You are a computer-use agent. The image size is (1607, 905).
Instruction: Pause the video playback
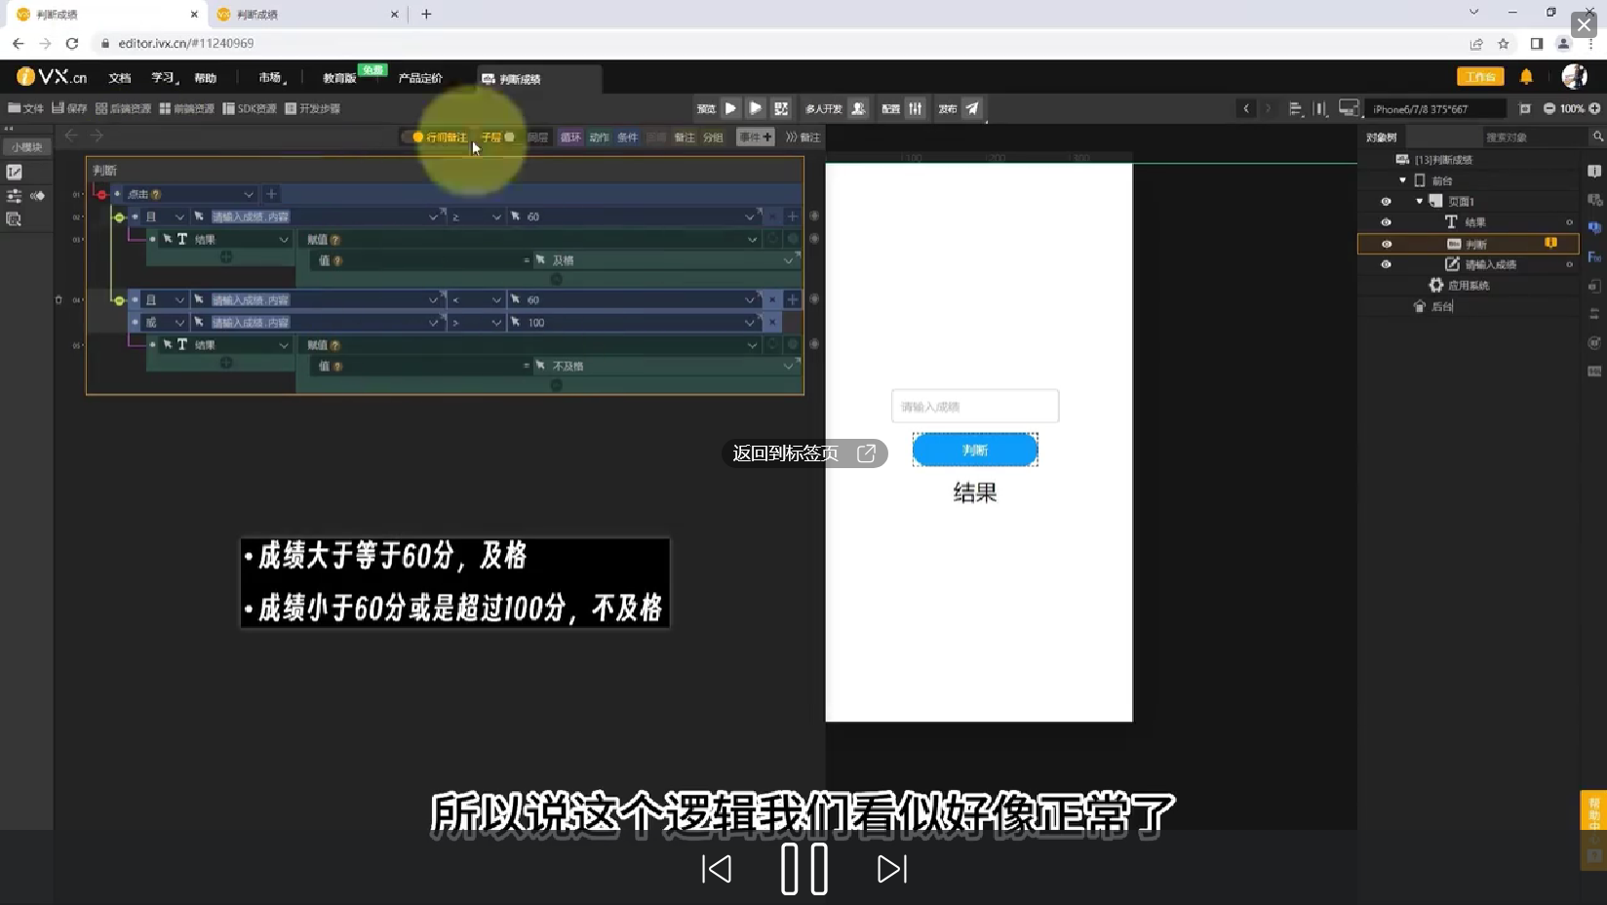point(804,869)
